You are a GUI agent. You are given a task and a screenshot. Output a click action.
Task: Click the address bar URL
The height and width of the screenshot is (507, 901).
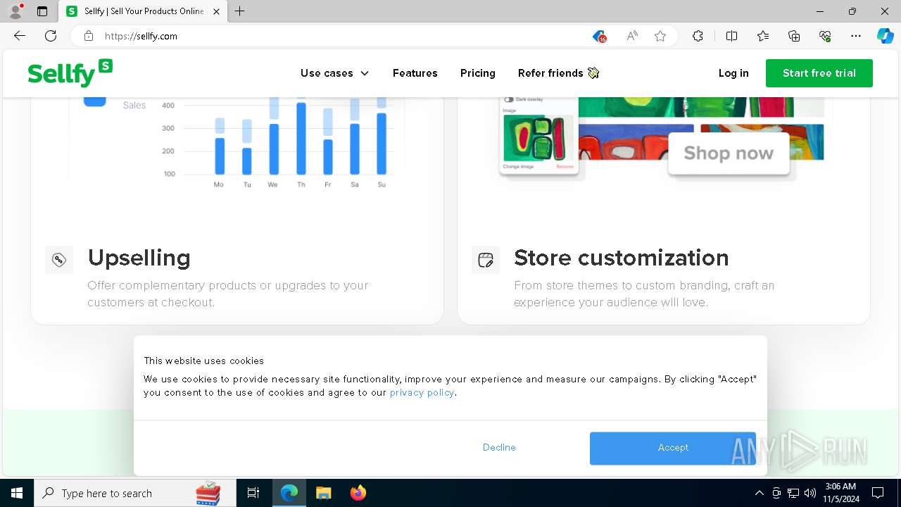tap(141, 36)
